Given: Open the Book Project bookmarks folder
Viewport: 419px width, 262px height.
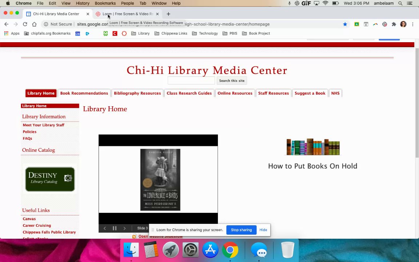Looking at the screenshot, I should [256, 33].
